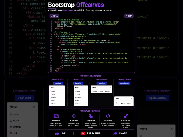Click the Offcanvas End label
Viewport: 183px width, 137px height.
pyautogui.click(x=78, y=80)
